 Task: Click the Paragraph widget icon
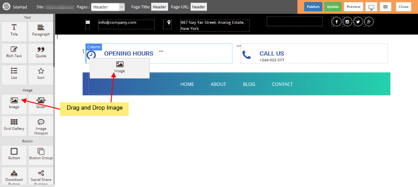(x=41, y=30)
